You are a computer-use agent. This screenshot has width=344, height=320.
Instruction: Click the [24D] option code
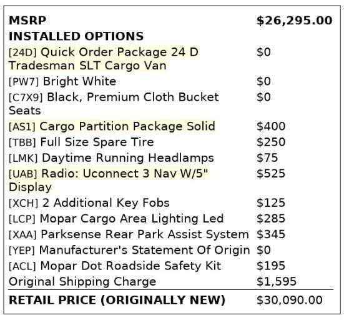[x=22, y=52]
